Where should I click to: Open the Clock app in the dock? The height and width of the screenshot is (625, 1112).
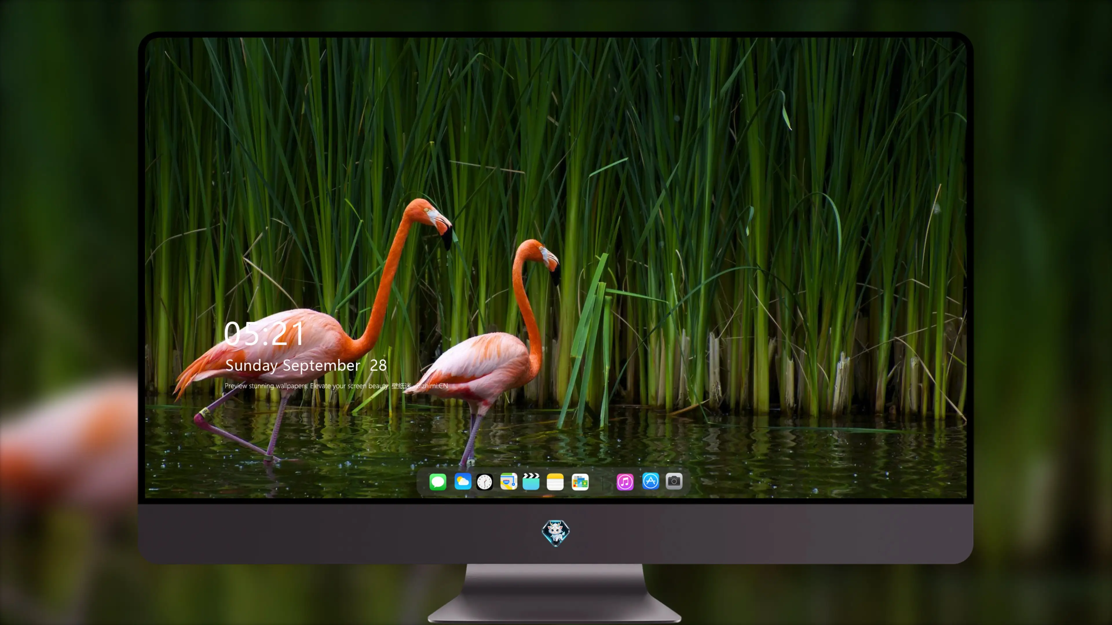point(484,482)
